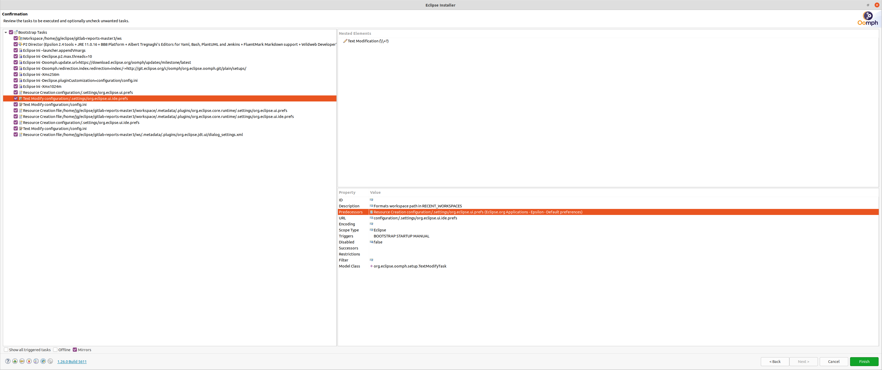Collapse the Bootstrap Tasks tree
Image resolution: width=882 pixels, height=370 pixels.
click(x=6, y=32)
